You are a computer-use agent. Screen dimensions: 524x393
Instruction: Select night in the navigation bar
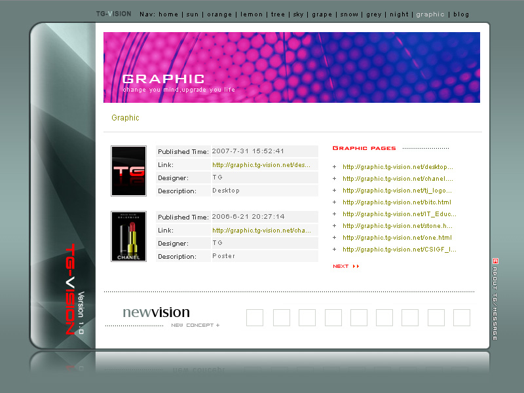[x=399, y=14]
